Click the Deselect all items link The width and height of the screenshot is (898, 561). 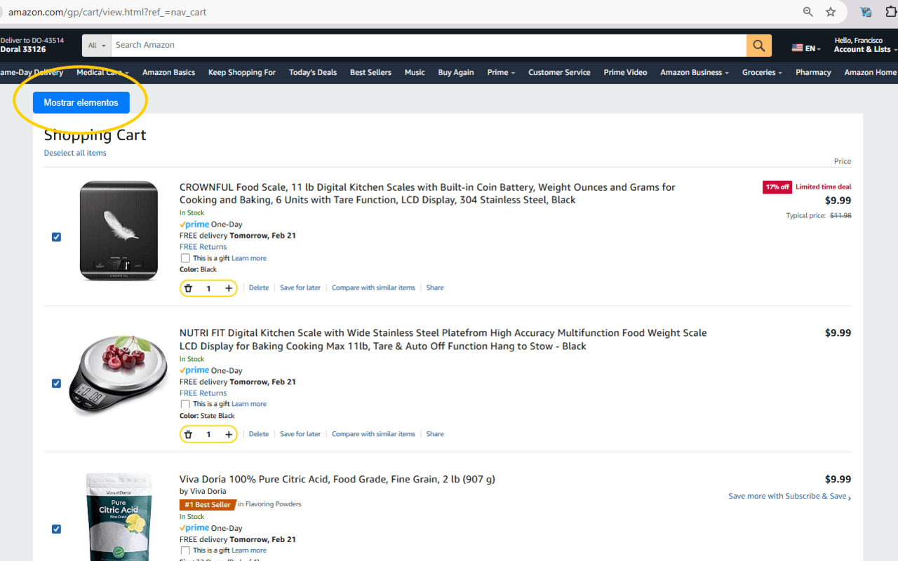pos(75,153)
